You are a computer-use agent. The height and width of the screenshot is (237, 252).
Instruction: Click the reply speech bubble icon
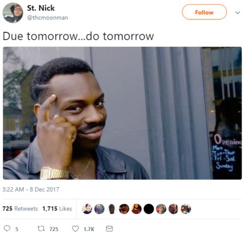tap(7, 228)
